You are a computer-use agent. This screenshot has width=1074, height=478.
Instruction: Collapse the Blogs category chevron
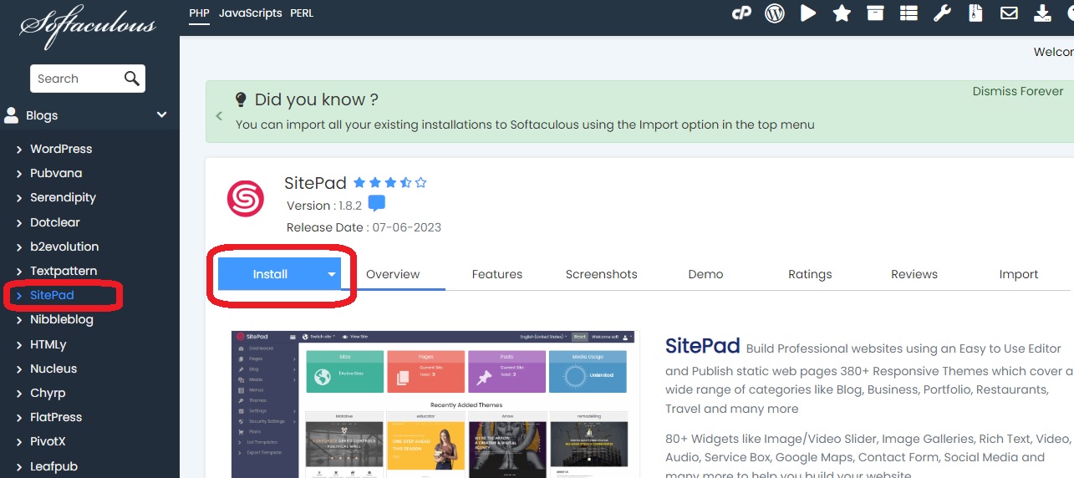162,115
